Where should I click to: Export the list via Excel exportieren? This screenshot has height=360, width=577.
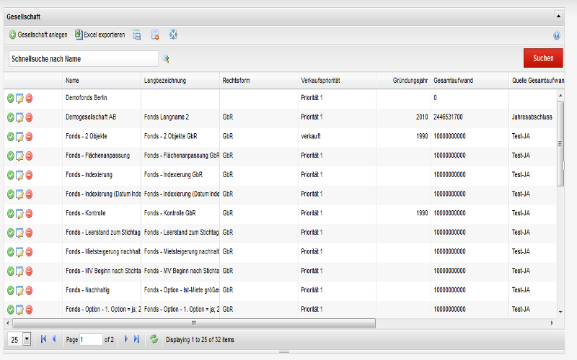pyautogui.click(x=100, y=35)
